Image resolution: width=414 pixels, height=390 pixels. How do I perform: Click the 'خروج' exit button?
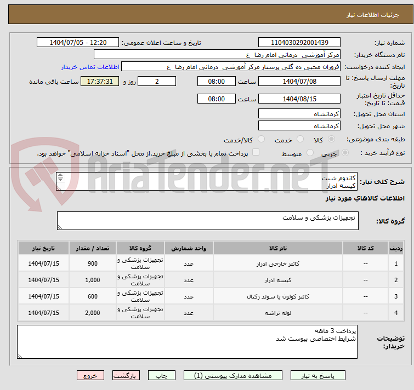pos(90,376)
